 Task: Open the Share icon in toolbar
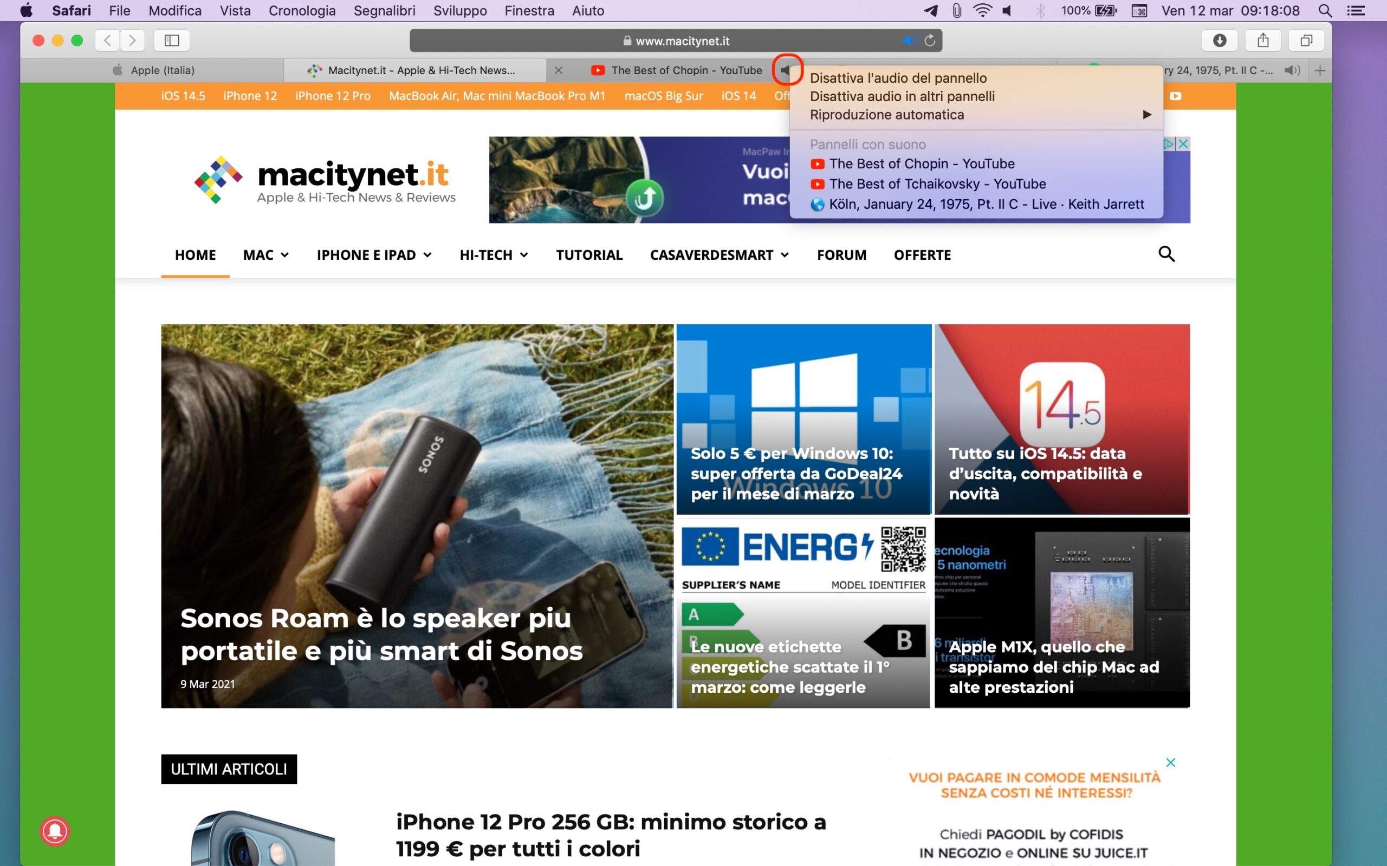click(x=1262, y=40)
